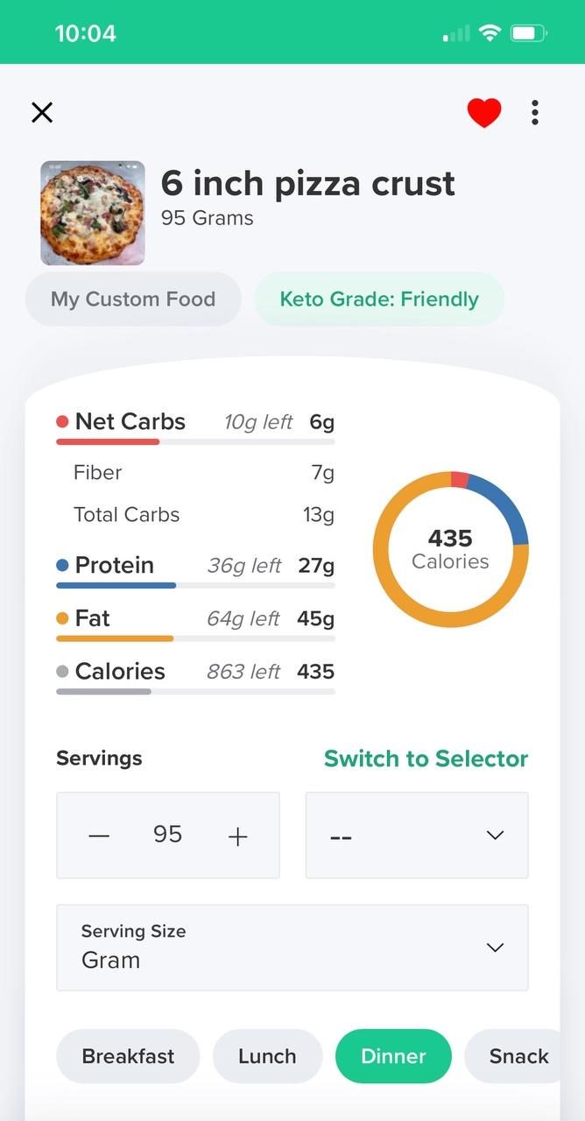Click the servings amount field showing 95
This screenshot has width=585, height=1121.
point(167,835)
